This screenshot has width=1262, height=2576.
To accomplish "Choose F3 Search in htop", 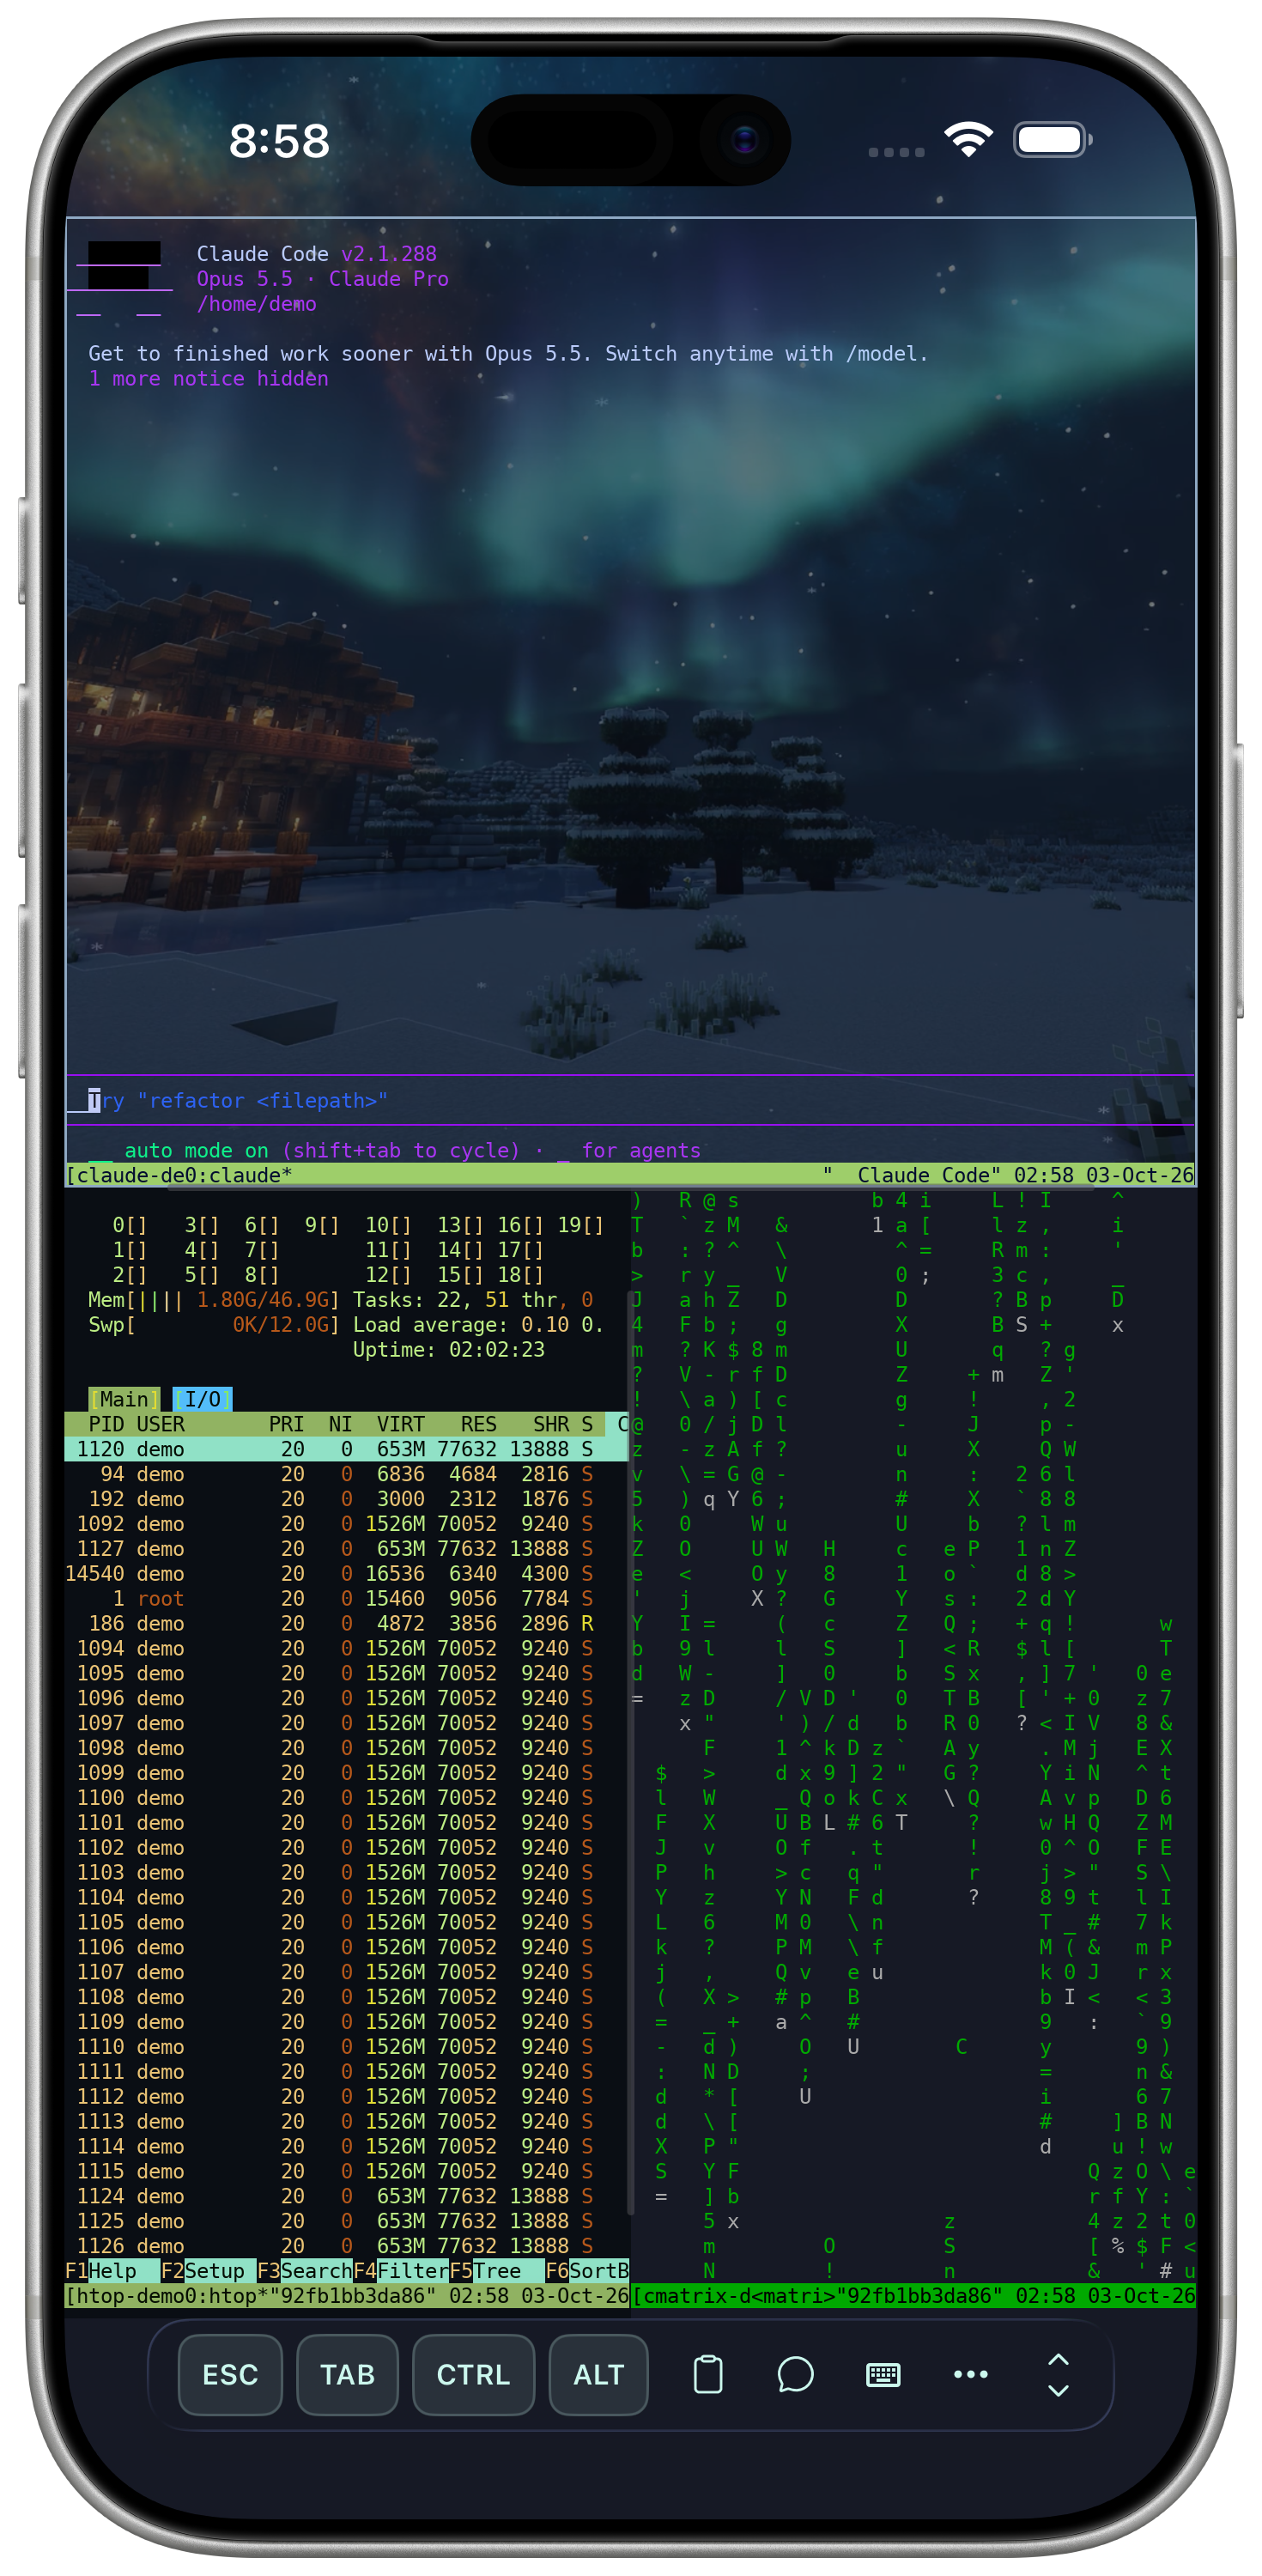I will 305,2271.
